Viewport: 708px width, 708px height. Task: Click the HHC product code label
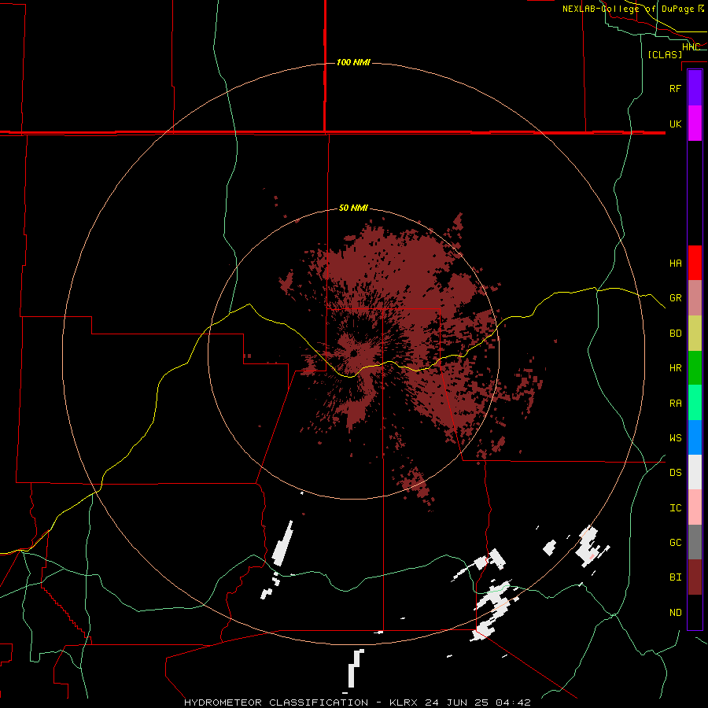click(691, 47)
